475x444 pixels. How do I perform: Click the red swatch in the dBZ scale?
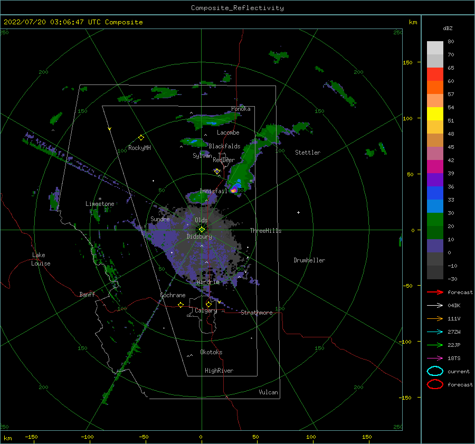(435, 74)
